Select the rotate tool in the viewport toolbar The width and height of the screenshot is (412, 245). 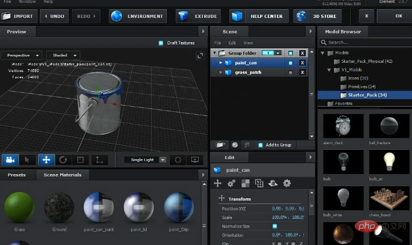pos(63,160)
